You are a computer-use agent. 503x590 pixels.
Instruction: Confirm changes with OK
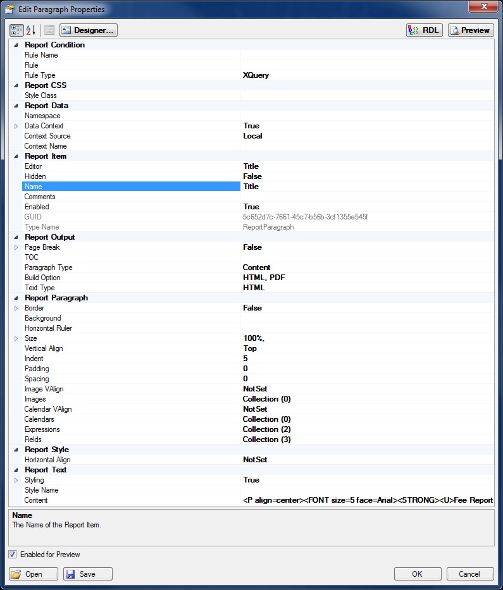coord(418,574)
